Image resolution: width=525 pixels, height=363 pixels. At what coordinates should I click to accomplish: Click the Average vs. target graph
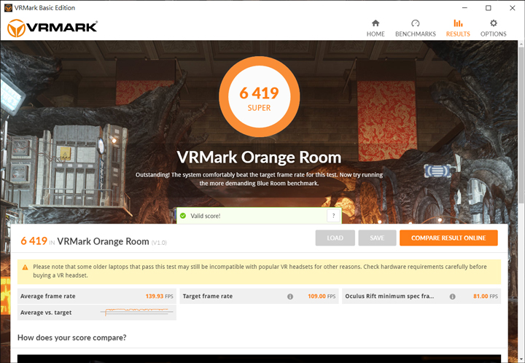coord(136,311)
